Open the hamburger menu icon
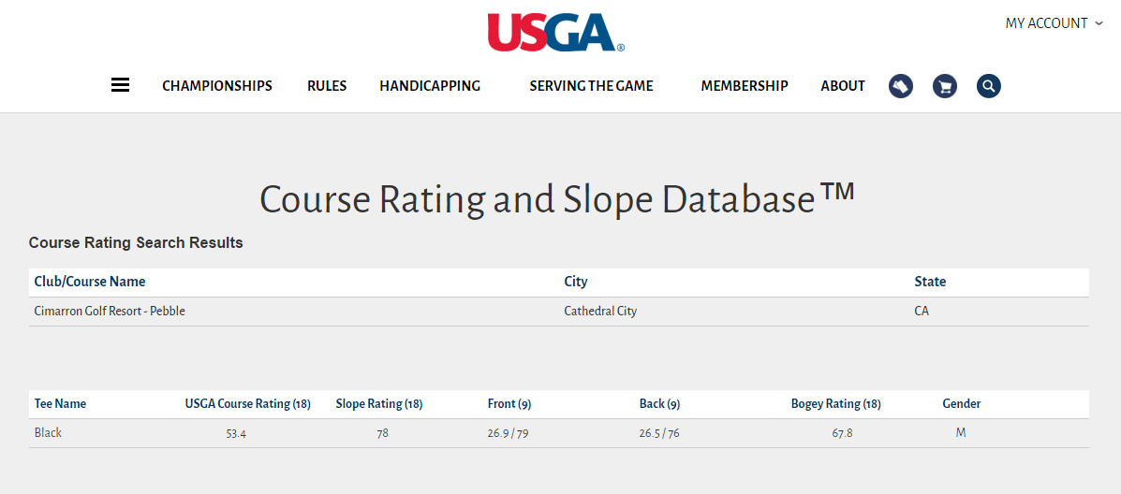1121x494 pixels. coord(120,85)
